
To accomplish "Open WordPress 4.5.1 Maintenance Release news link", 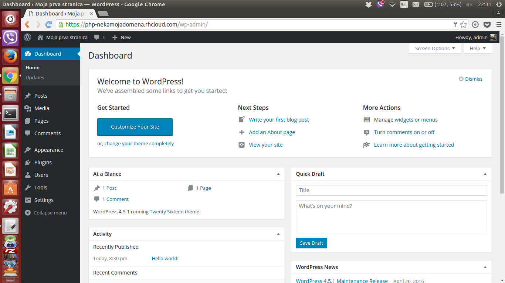I will 342,281.
